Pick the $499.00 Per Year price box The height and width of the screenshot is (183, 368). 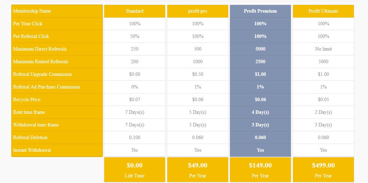point(323,170)
